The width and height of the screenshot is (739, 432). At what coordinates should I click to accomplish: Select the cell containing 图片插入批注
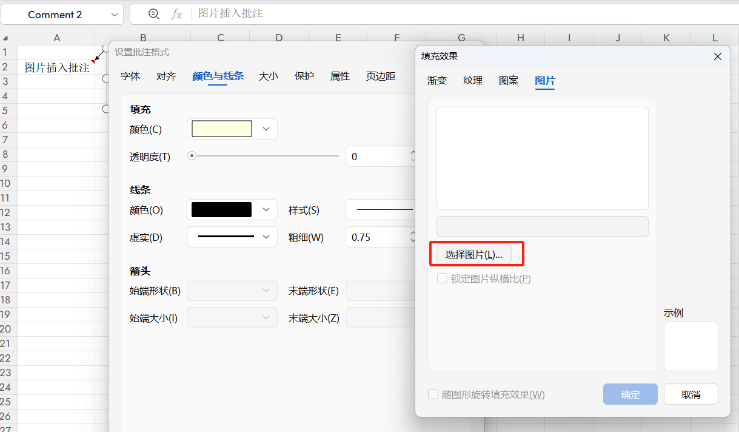click(x=57, y=67)
